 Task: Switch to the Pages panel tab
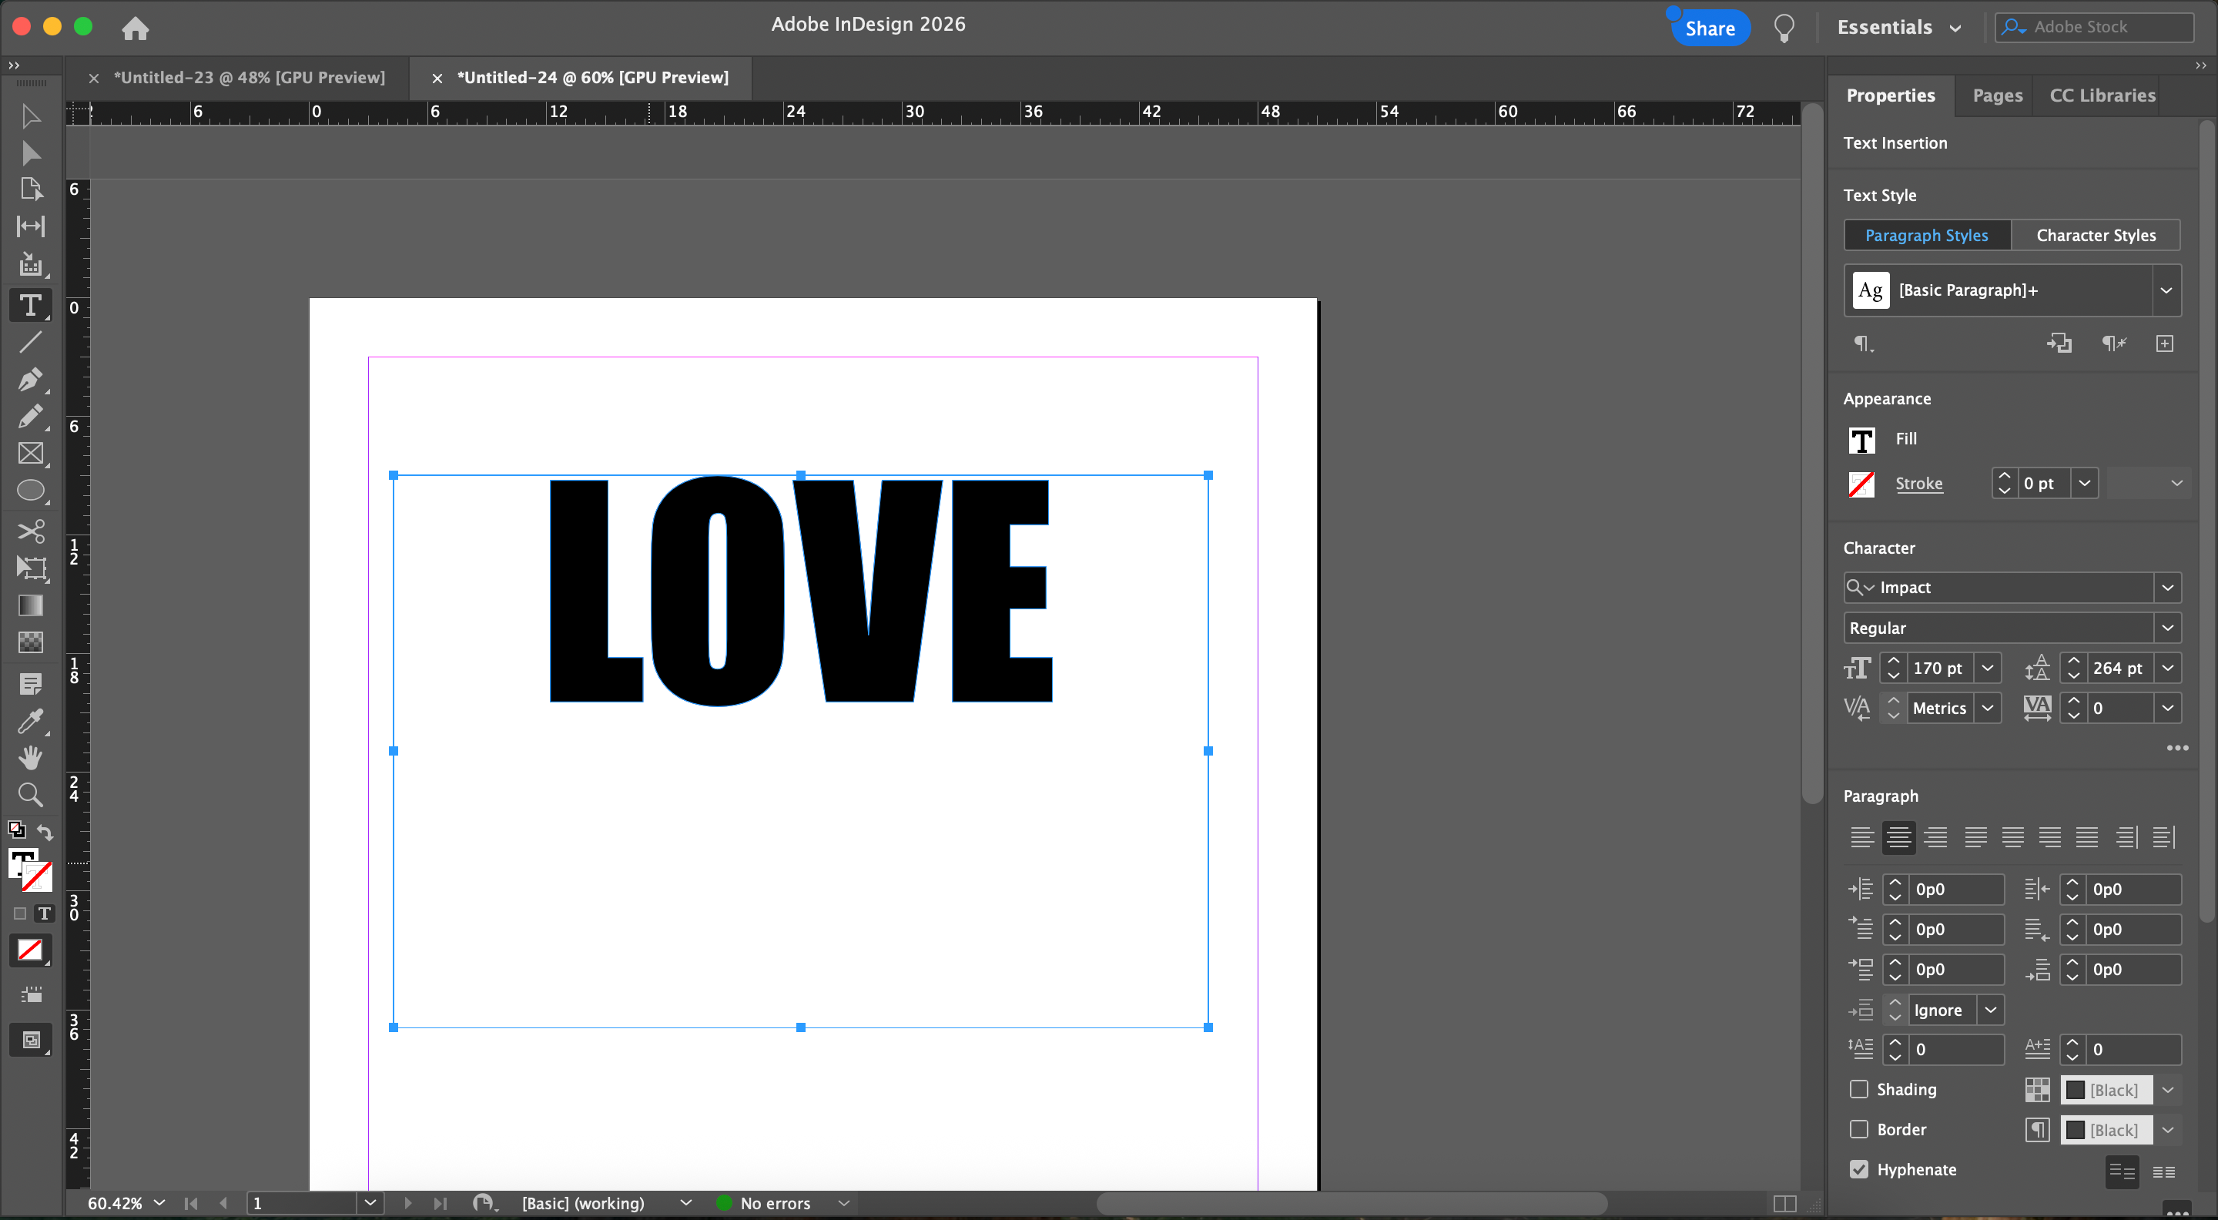[1998, 95]
